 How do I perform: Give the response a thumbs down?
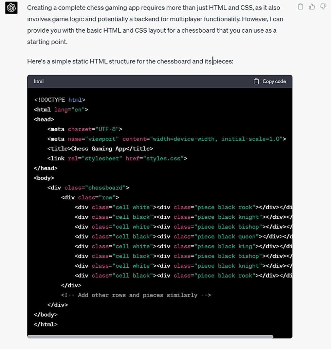click(x=323, y=7)
